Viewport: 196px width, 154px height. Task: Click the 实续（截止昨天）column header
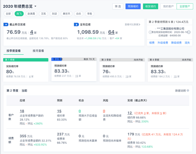pyautogui.click(x=137, y=100)
